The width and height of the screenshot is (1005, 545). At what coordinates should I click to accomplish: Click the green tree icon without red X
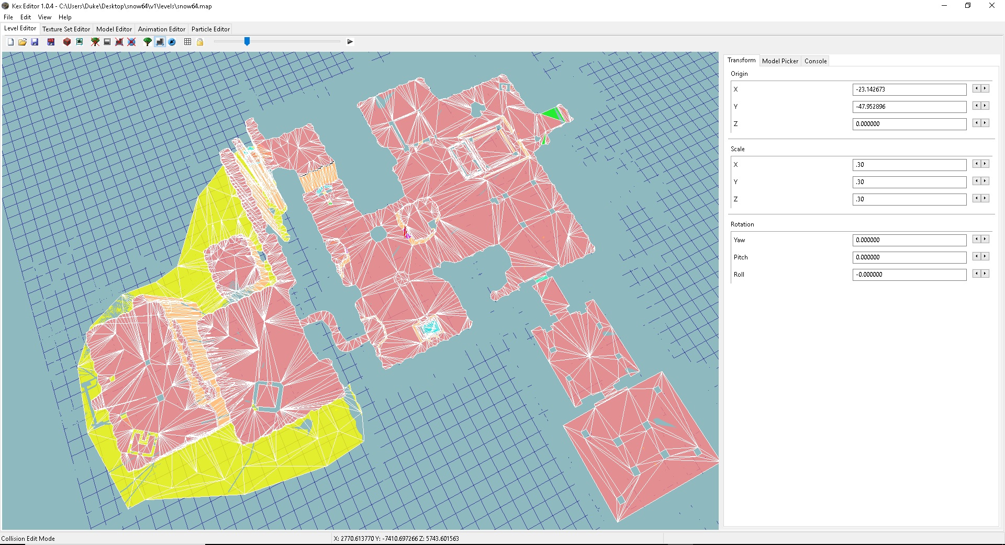tap(148, 42)
